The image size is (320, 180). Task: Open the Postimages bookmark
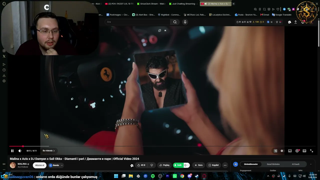pos(118,15)
